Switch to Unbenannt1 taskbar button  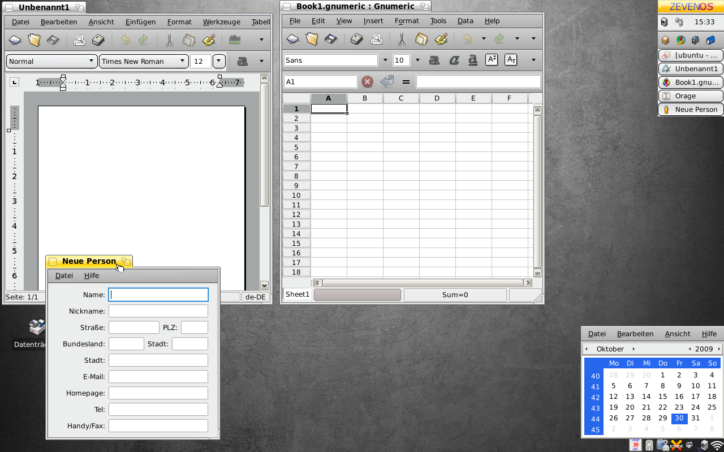(x=691, y=69)
